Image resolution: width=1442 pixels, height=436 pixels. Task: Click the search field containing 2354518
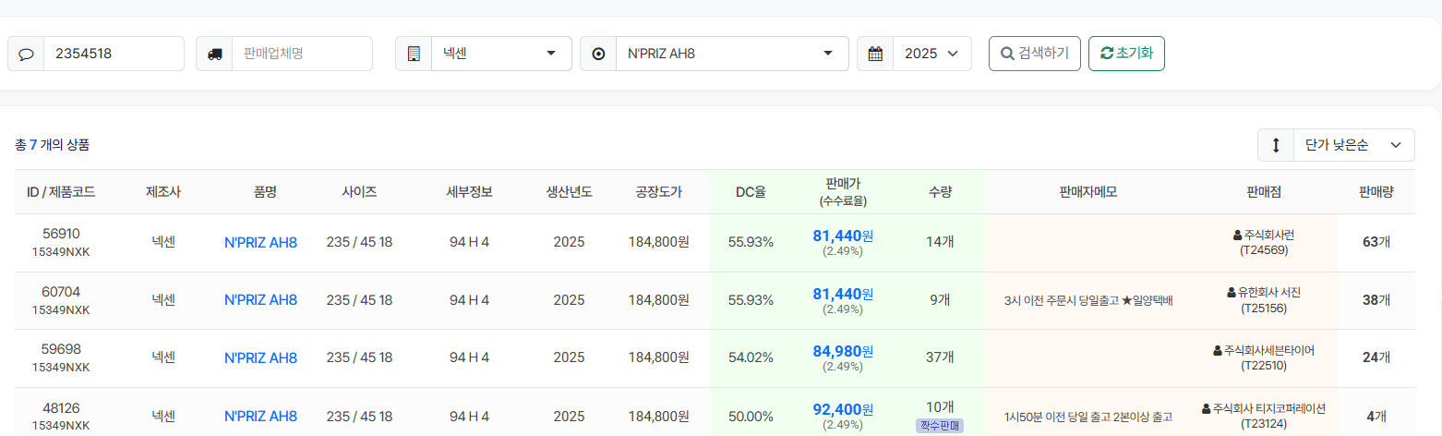click(113, 54)
